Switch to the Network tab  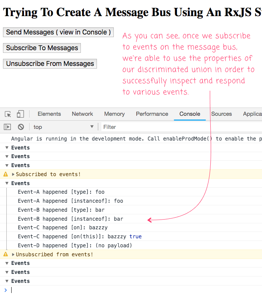82,114
